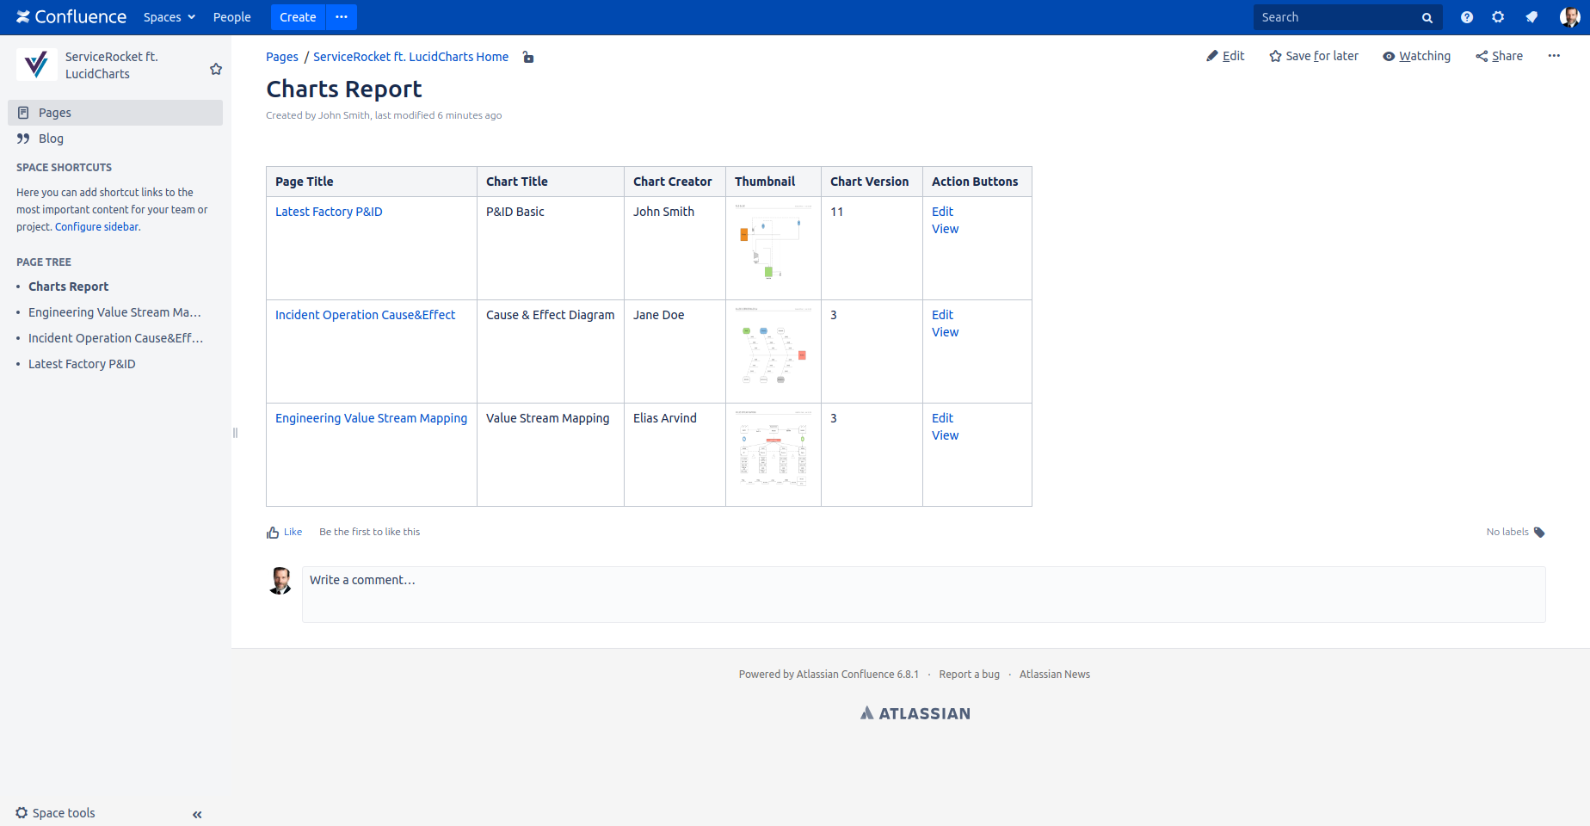Select People in the top menu
1590x826 pixels.
pyautogui.click(x=231, y=17)
